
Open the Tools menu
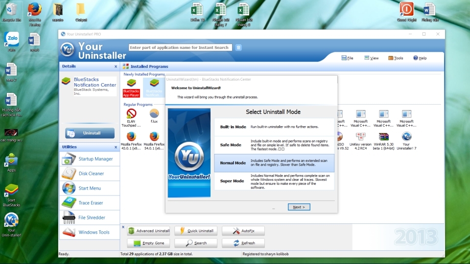(396, 58)
